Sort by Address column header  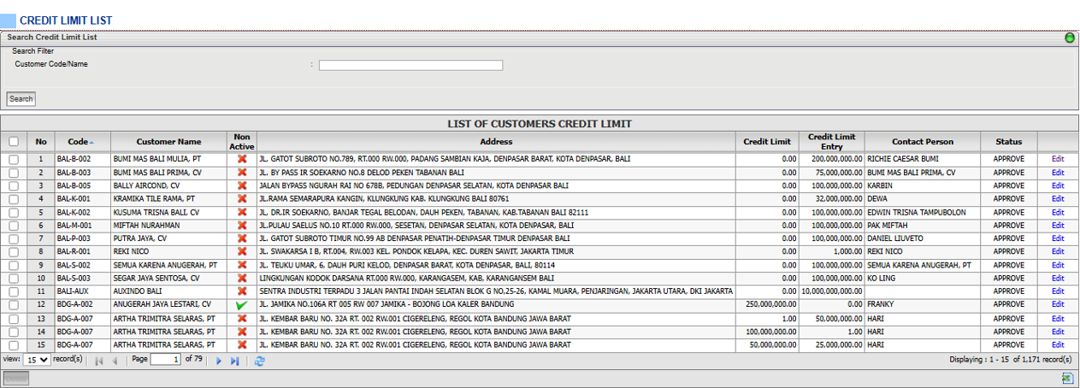(496, 142)
